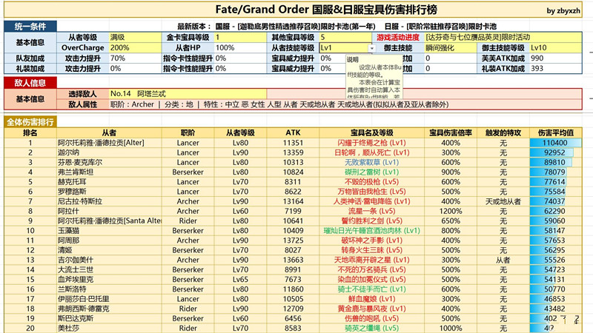Viewport: 593px width, 333px height.
Task: Click Noble Phantasm 无败紫靫草 (Lv1)
Action: (x=372, y=162)
